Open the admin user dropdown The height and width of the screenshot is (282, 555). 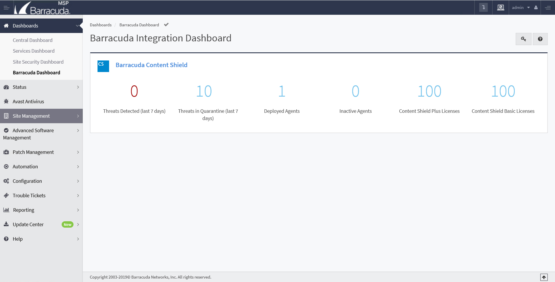pos(521,8)
